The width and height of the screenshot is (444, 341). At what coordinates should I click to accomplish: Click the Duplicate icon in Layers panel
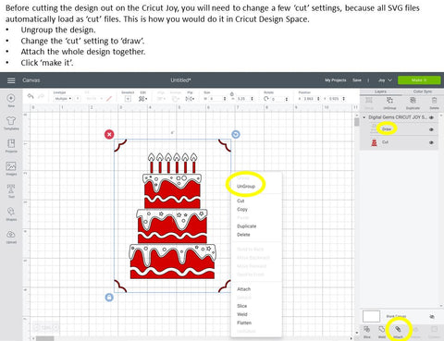413,100
